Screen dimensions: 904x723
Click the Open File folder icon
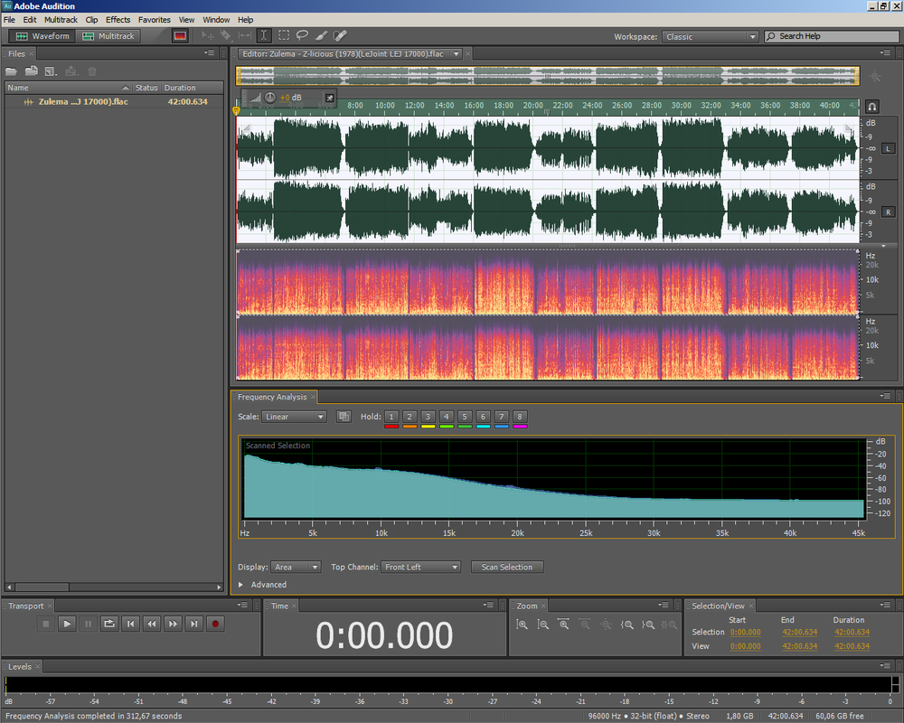click(12, 71)
